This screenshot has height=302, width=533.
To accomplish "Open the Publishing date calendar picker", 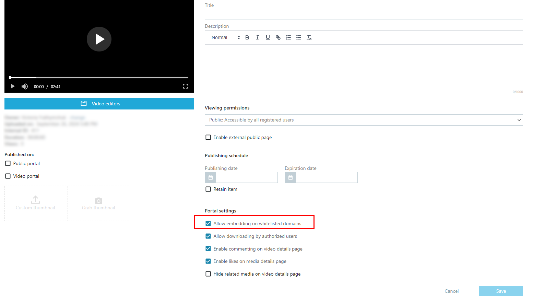I will point(210,177).
